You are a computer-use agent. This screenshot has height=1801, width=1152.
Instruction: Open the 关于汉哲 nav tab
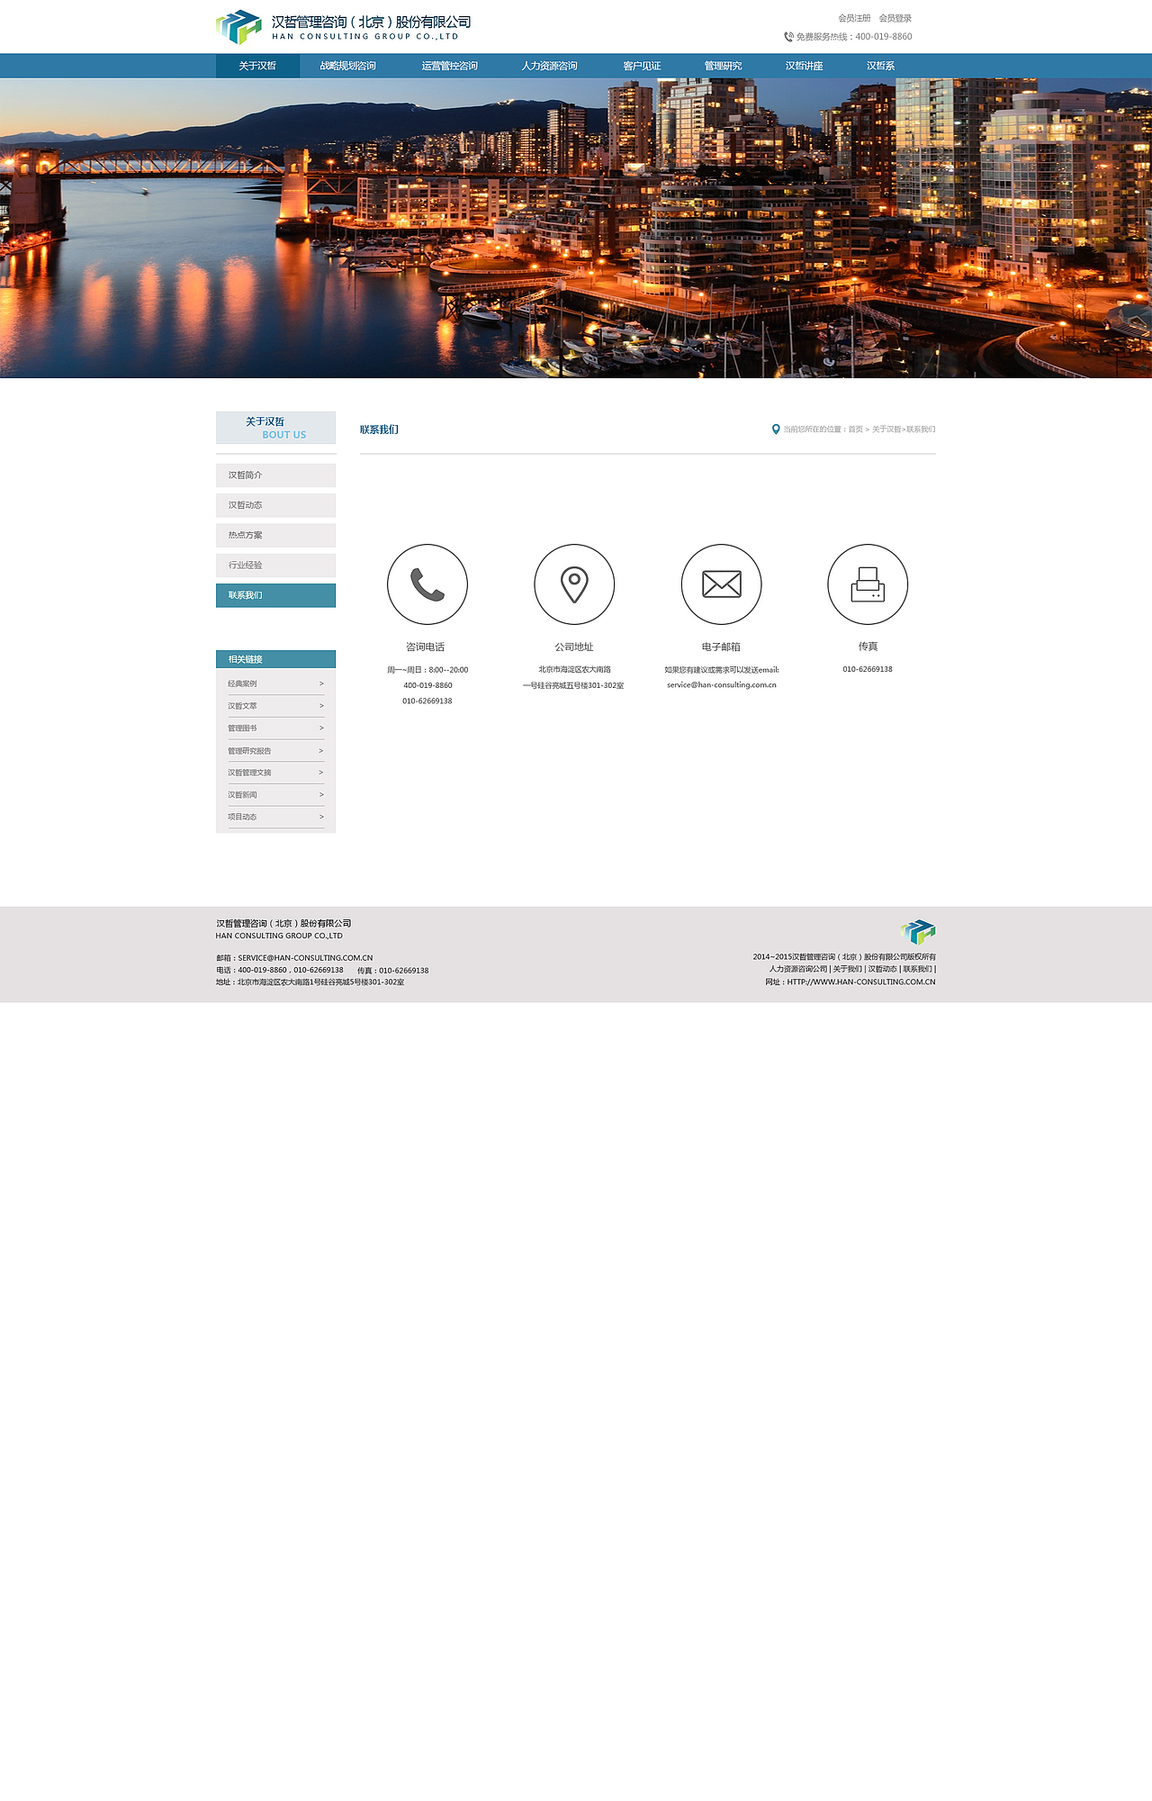[257, 66]
